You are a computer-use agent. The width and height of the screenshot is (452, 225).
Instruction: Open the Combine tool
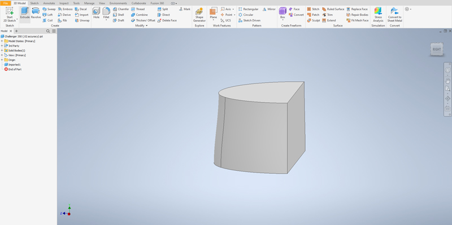point(139,15)
